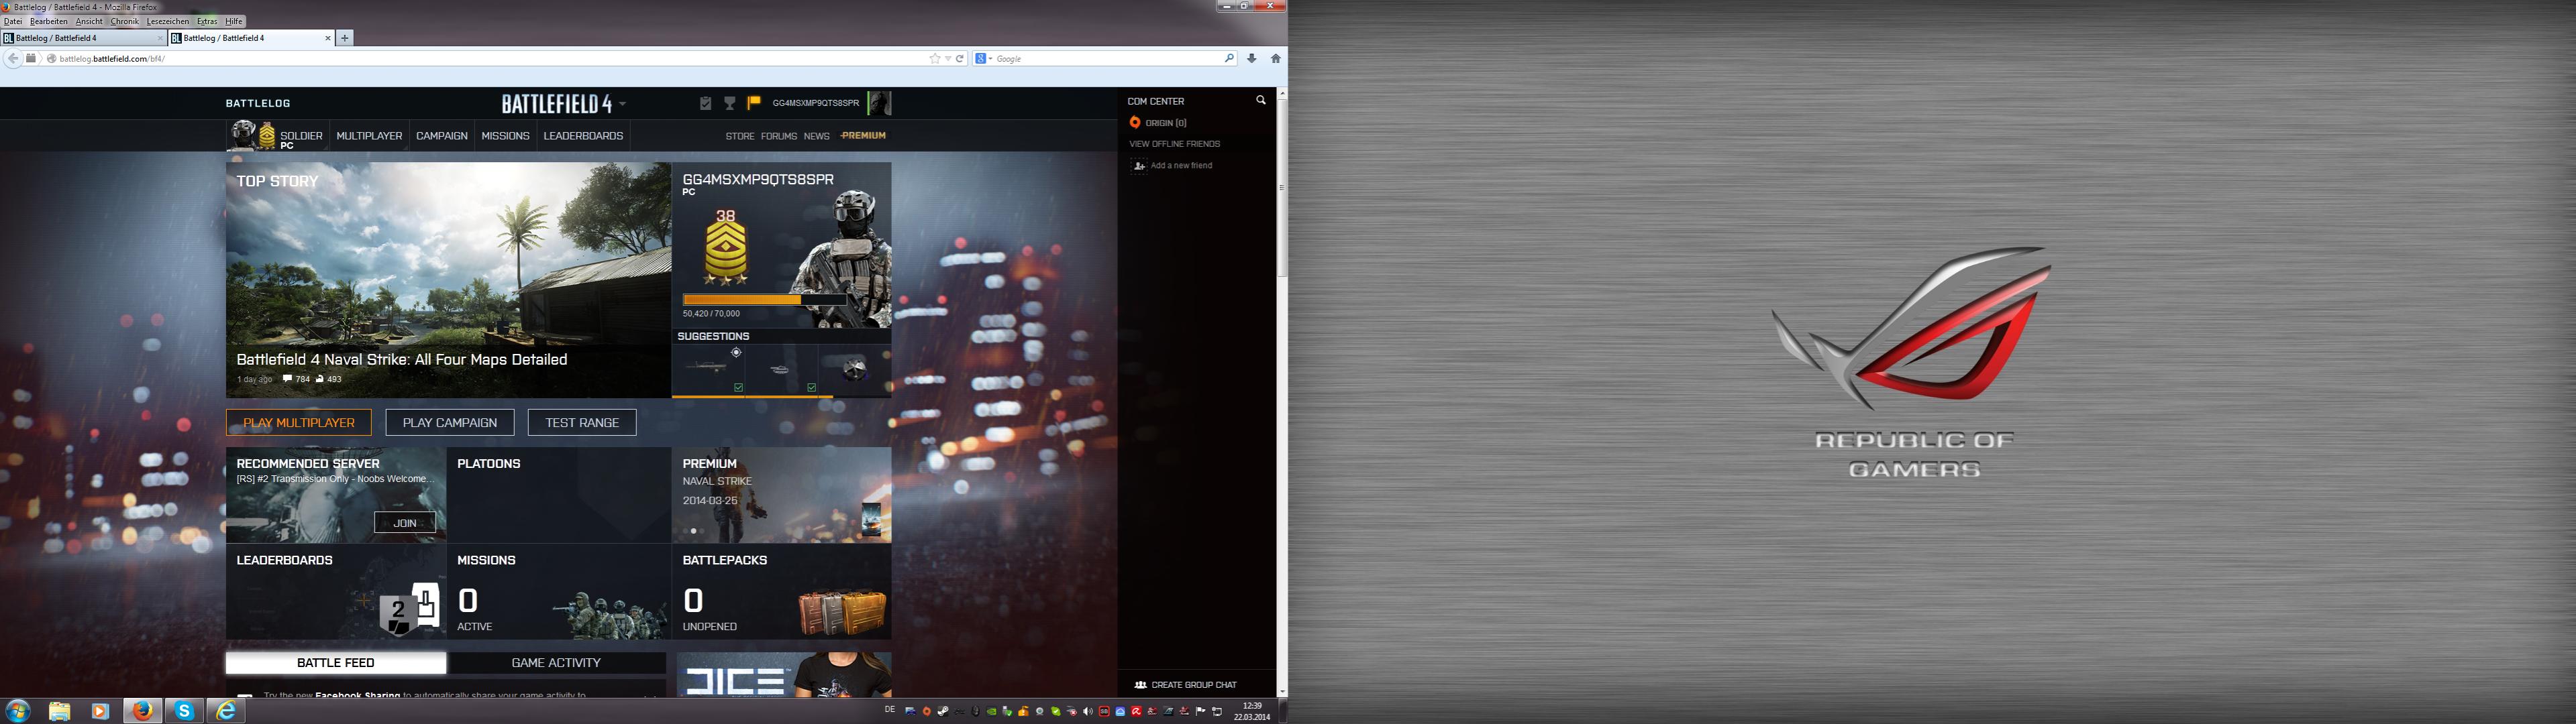Screen dimensions: 2576x724
Task: Join the recommended server
Action: click(x=405, y=522)
